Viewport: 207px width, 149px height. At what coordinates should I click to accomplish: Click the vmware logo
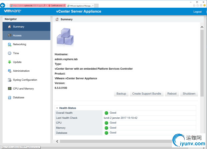(x=13, y=11)
